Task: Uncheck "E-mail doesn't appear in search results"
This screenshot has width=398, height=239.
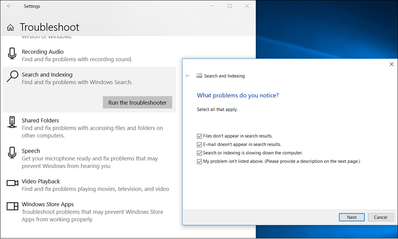Action: 199,145
